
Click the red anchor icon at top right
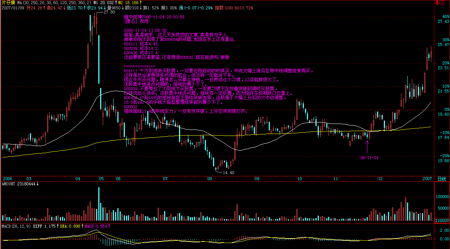437,3
